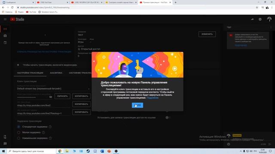Open the Яндекс bookmark in bookmarks bar
Image resolution: width=275 pixels, height=154 pixels.
point(19,12)
